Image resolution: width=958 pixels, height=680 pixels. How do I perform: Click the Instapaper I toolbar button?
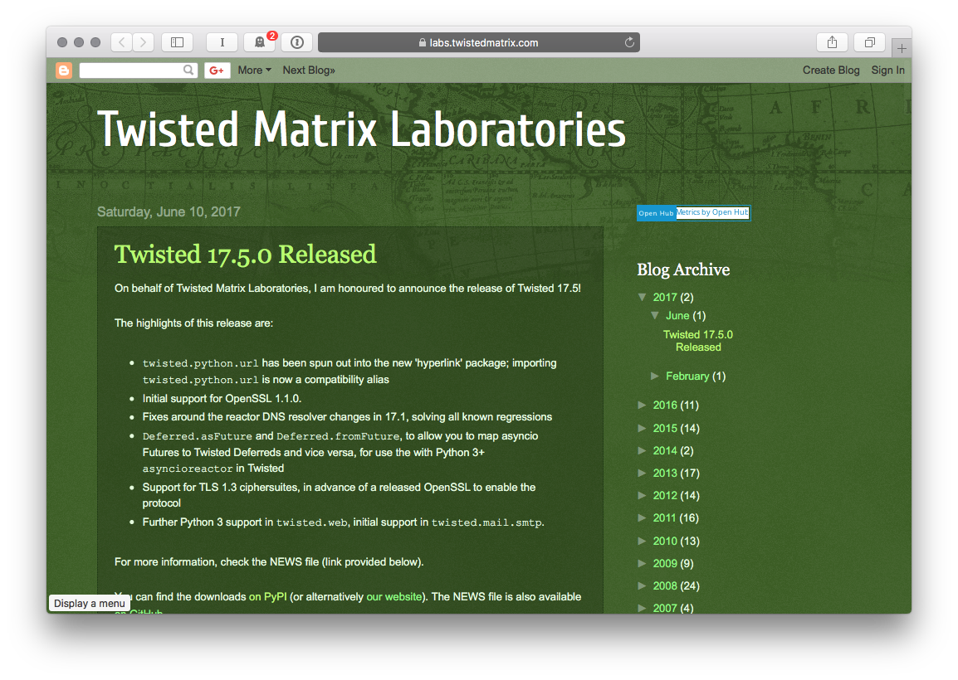click(222, 42)
